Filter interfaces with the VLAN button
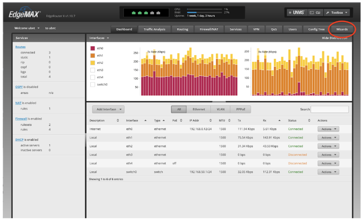The height and width of the screenshot is (221, 362). coord(220,109)
